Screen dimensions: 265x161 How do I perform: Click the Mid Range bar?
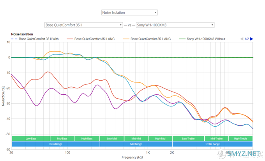136,144
